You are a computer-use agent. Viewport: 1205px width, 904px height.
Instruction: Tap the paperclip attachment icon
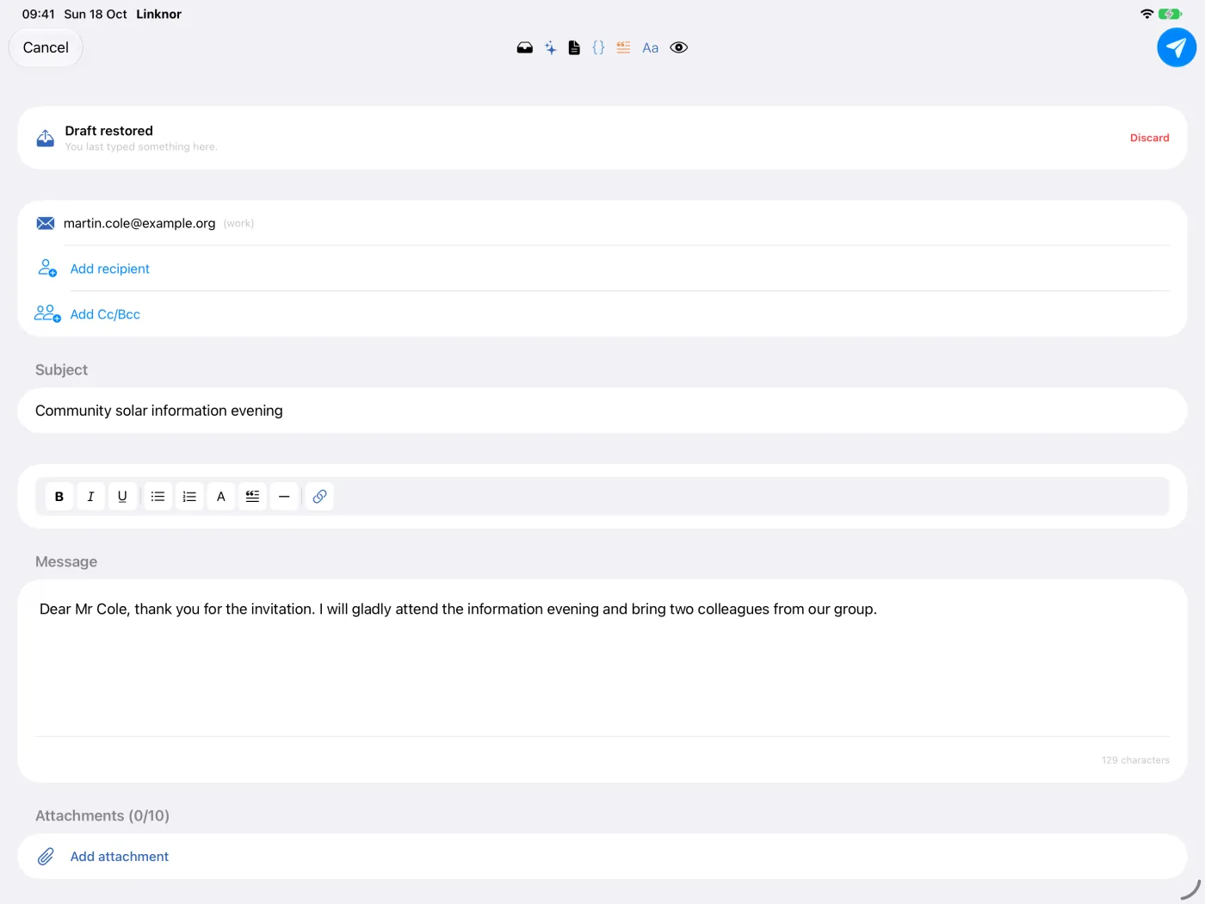click(46, 857)
